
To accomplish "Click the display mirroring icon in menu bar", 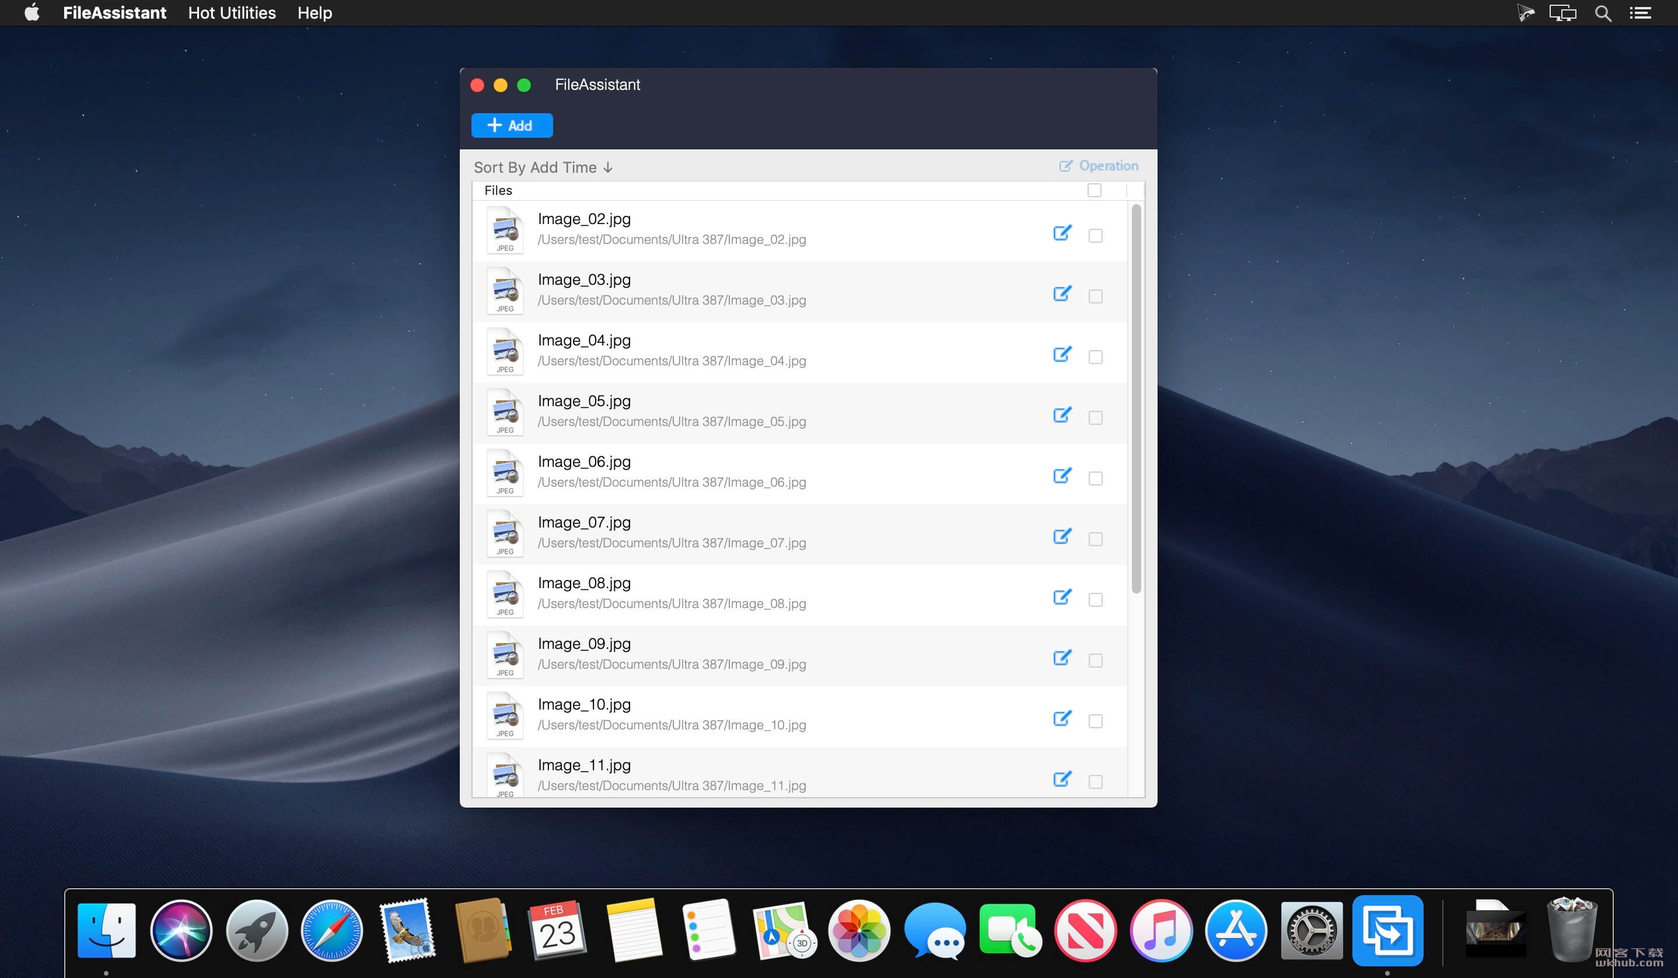I will point(1562,13).
